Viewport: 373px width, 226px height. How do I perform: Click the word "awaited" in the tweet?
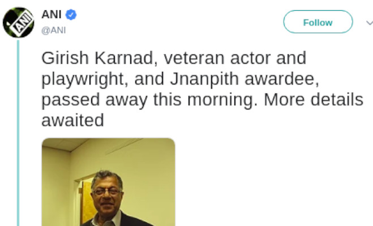tap(72, 121)
